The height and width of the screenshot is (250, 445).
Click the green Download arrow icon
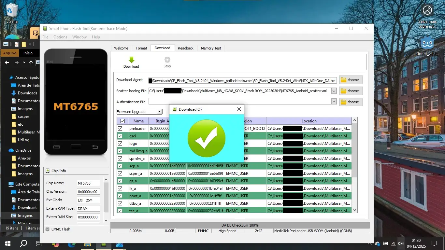131,60
